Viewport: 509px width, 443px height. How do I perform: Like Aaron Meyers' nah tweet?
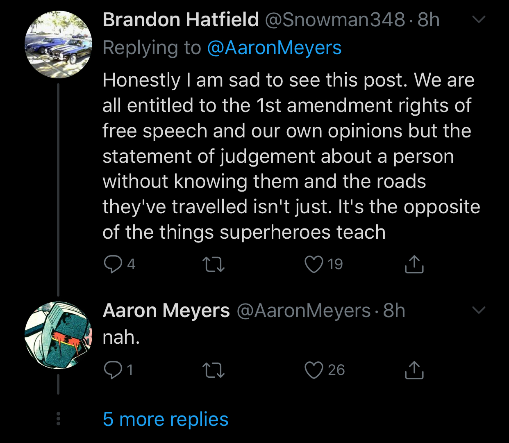(314, 370)
